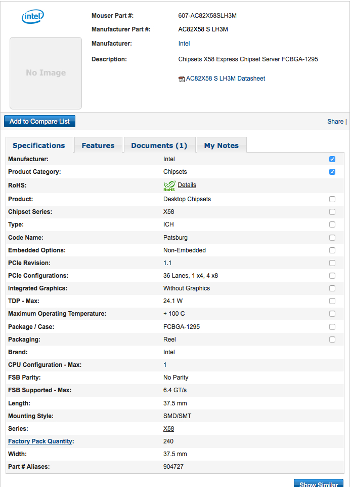The image size is (351, 487).
Task: Click the RoHS leaf icon
Action: 169,186
